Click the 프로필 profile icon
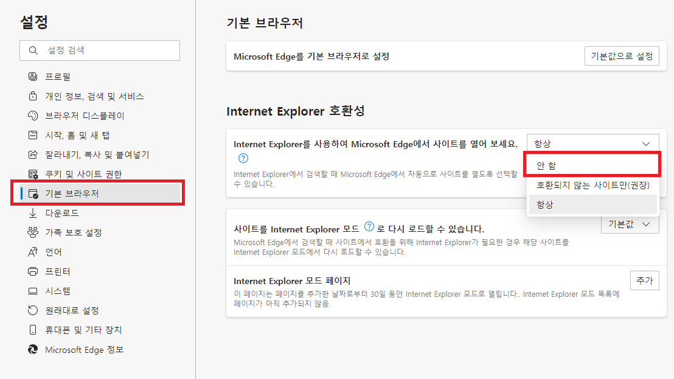This screenshot has width=674, height=379. [33, 77]
